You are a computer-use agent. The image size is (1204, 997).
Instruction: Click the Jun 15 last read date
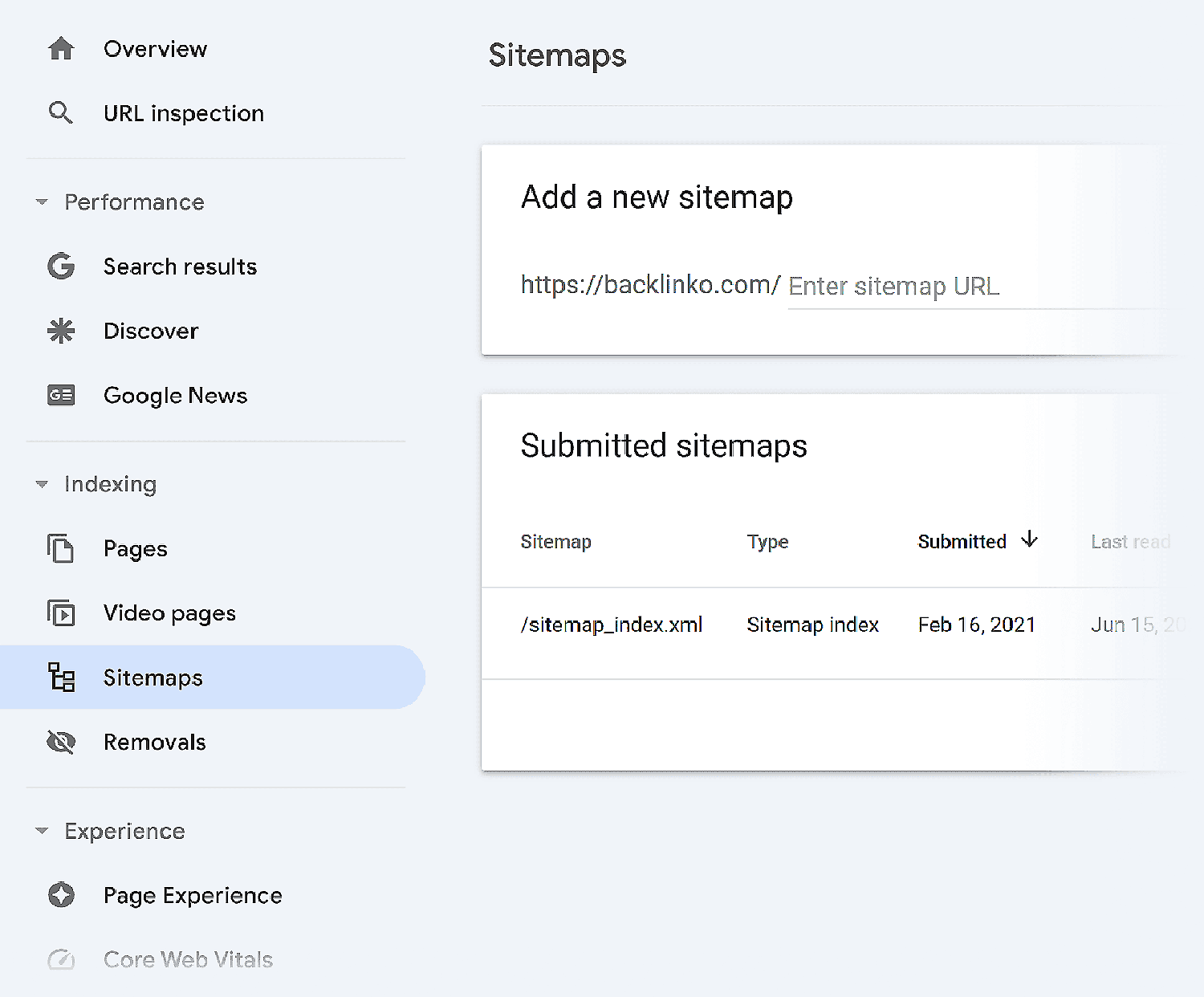[1137, 625]
